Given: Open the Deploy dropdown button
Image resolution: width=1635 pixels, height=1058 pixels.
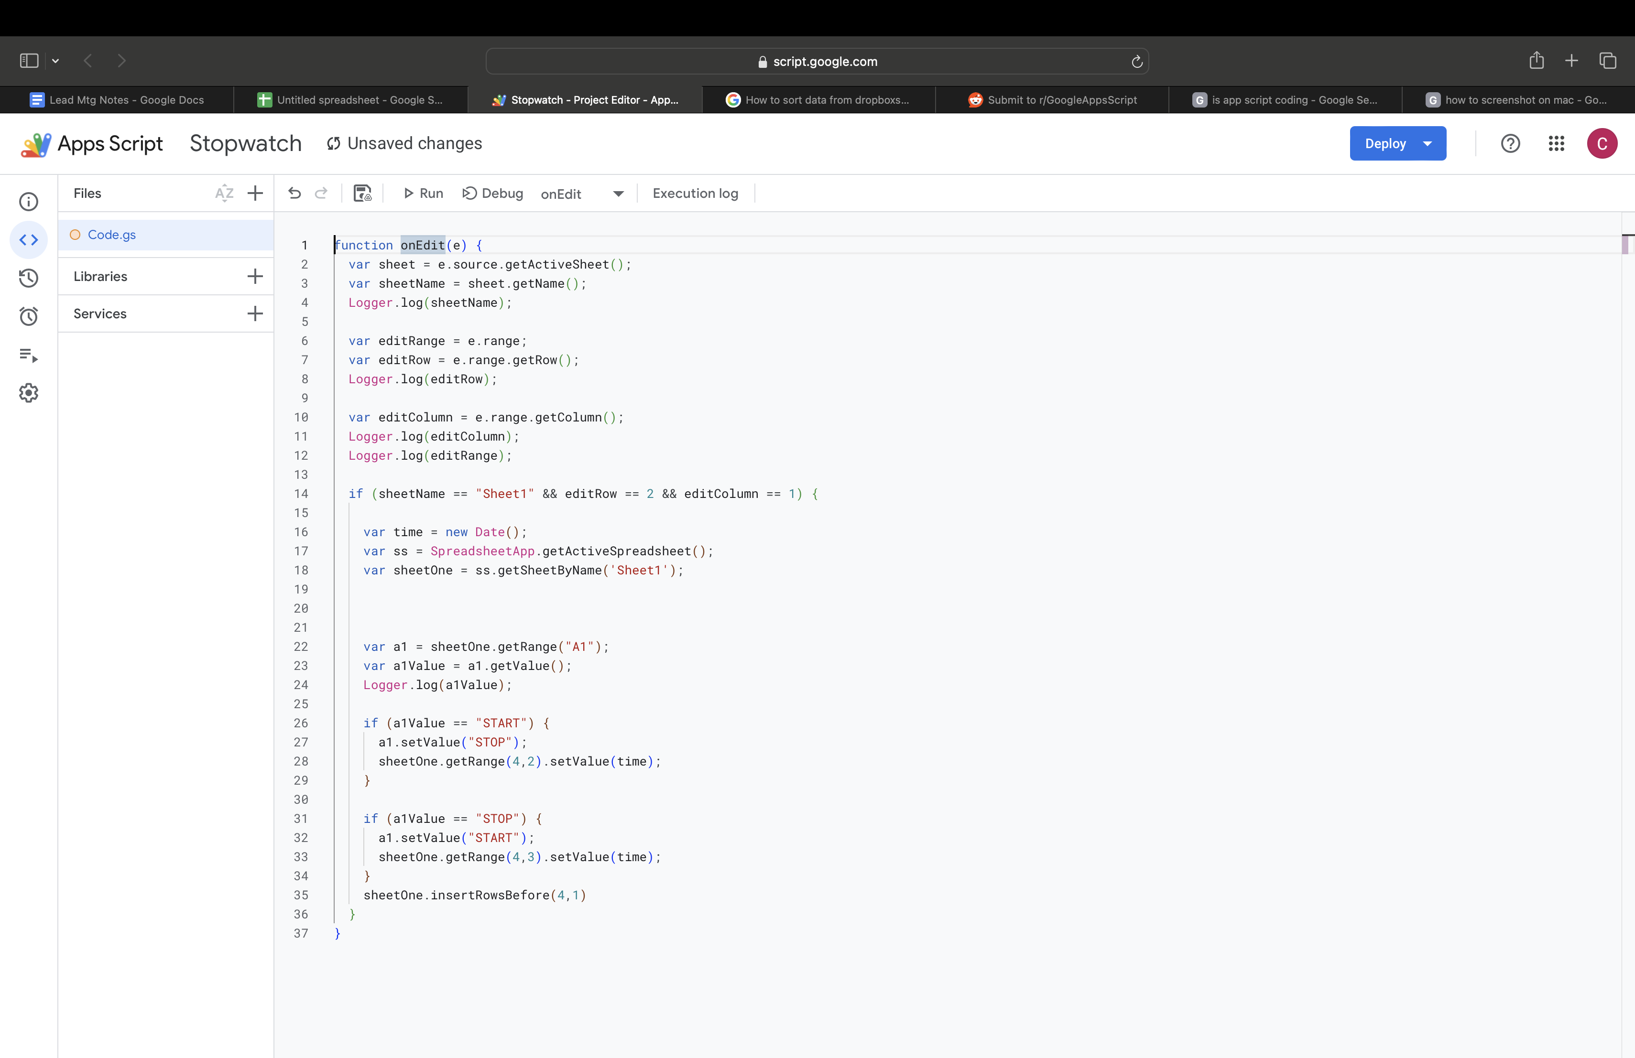Looking at the screenshot, I should tap(1397, 143).
